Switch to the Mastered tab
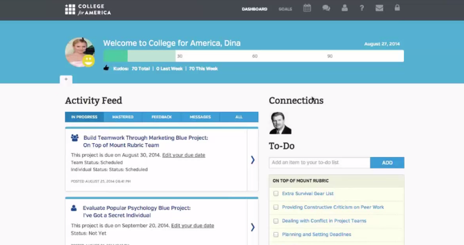The width and height of the screenshot is (464, 245). pyautogui.click(x=123, y=117)
